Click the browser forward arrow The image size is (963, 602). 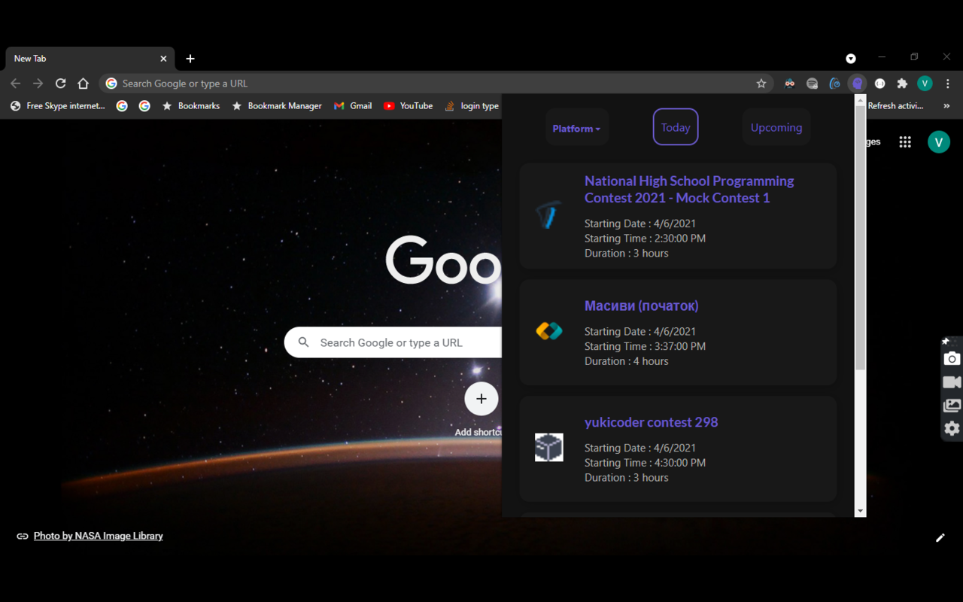click(x=38, y=84)
